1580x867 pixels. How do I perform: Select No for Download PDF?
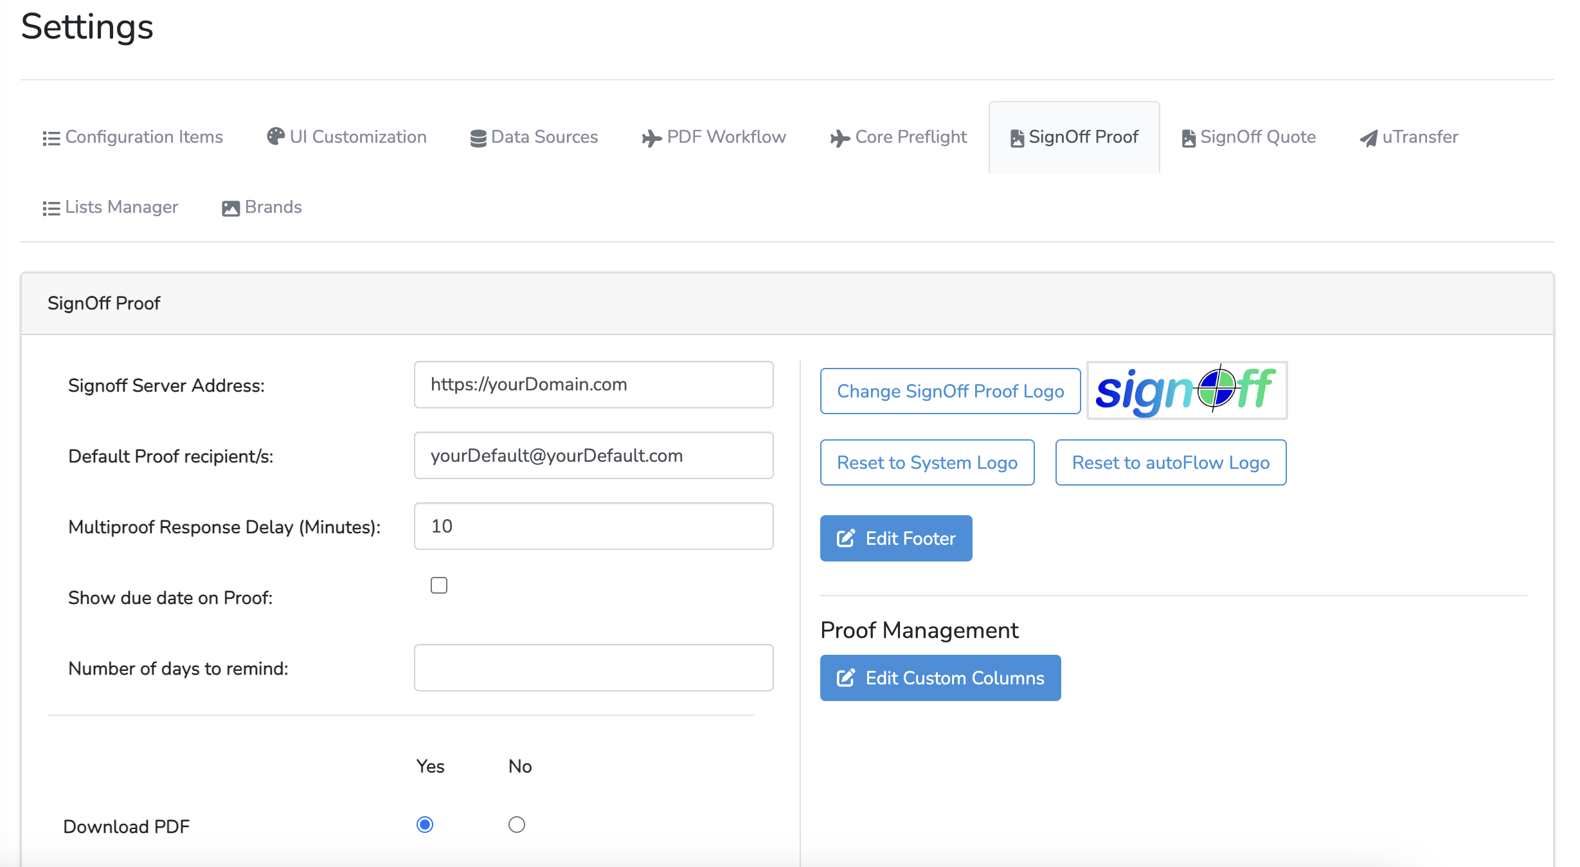point(517,825)
